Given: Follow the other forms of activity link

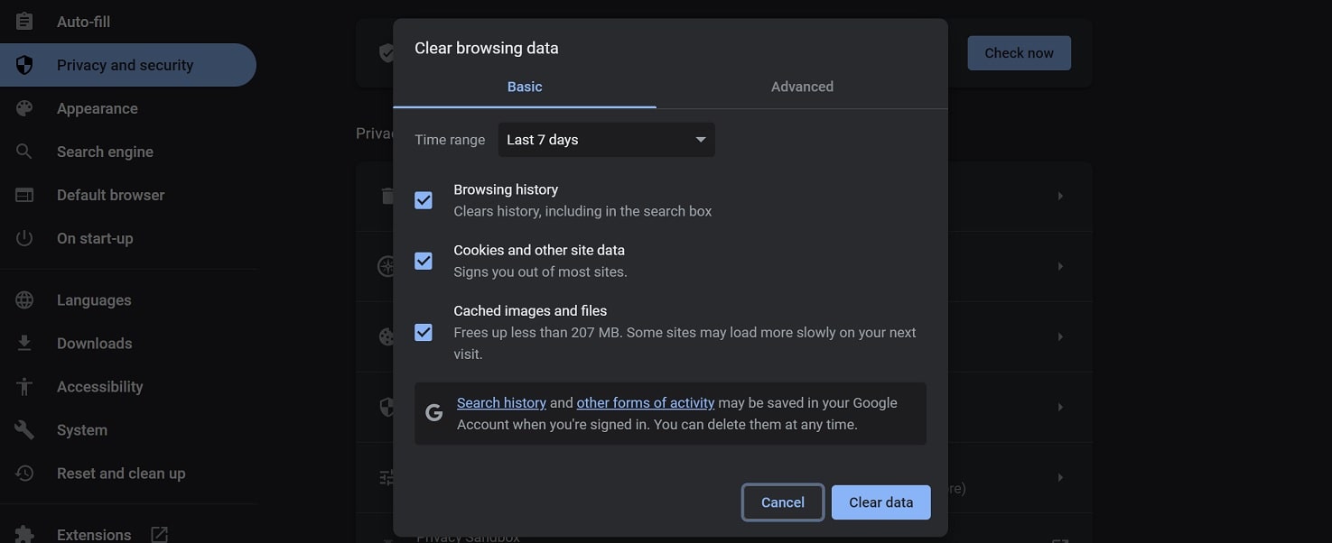Looking at the screenshot, I should coord(645,403).
